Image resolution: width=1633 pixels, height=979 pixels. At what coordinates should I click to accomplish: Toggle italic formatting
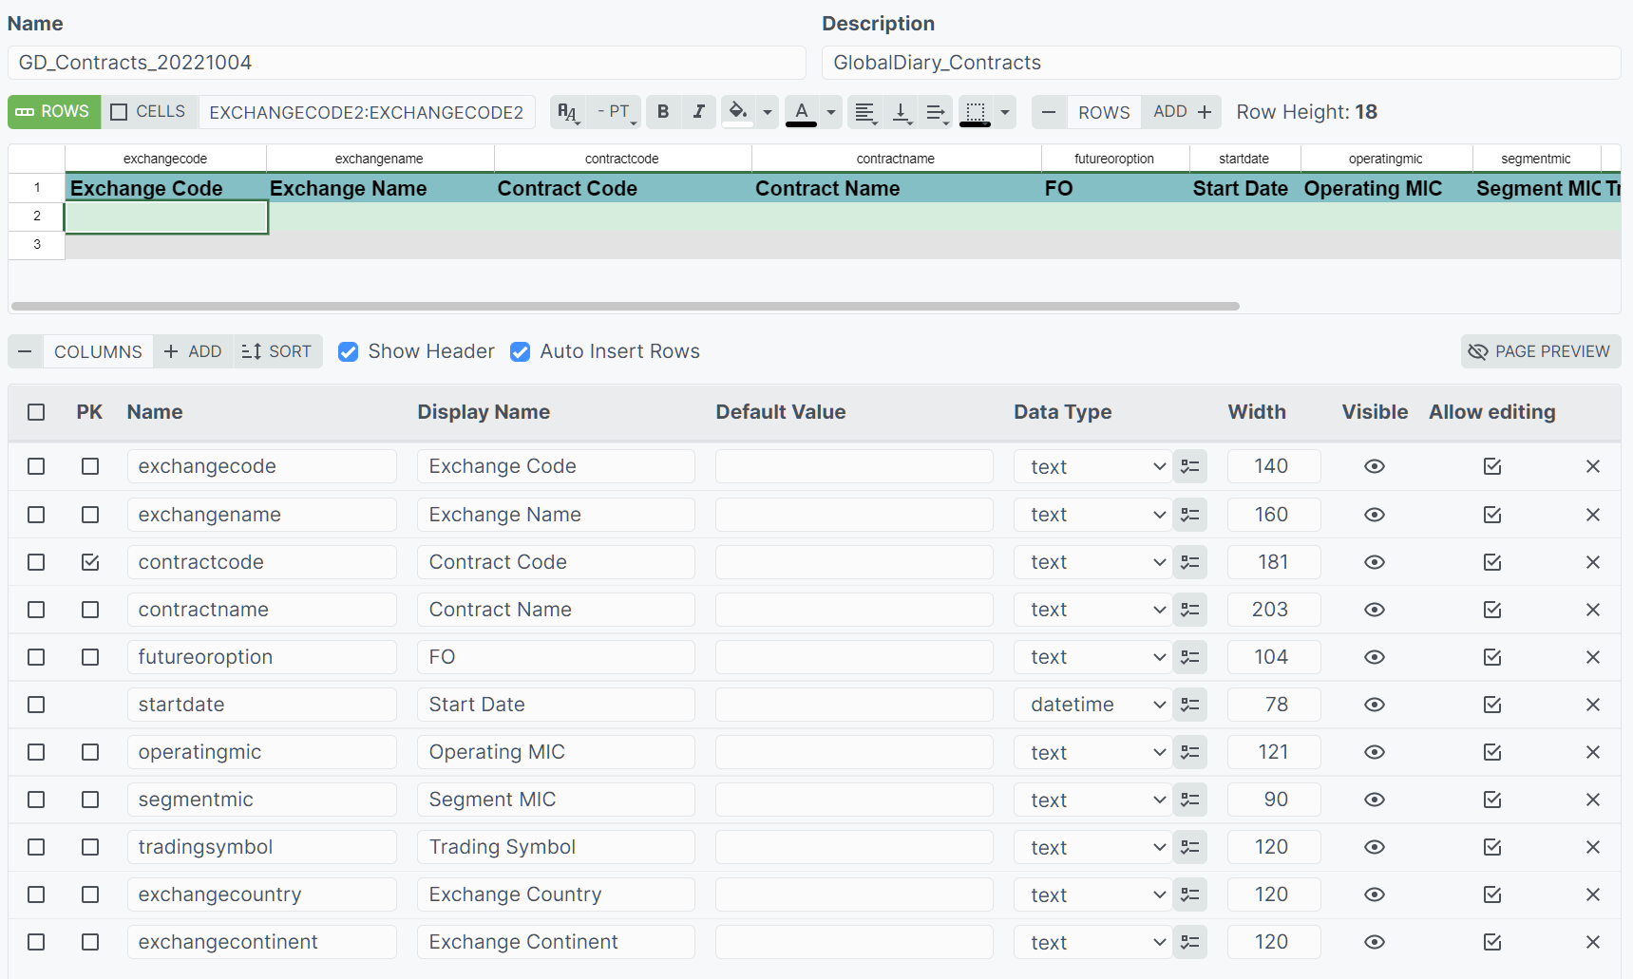click(698, 112)
